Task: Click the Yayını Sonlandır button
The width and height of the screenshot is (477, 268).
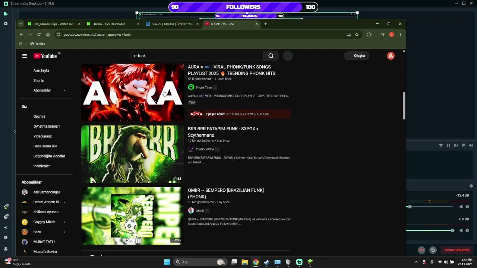Action: coord(457,250)
